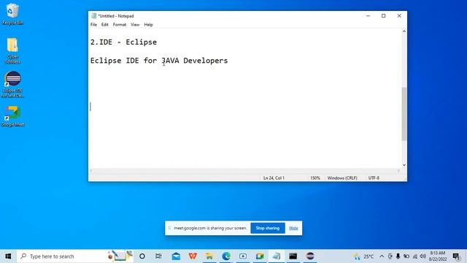Open the Recycle Bin desktop icon
Viewport: 467px width, 263px height.
[x=12, y=14]
